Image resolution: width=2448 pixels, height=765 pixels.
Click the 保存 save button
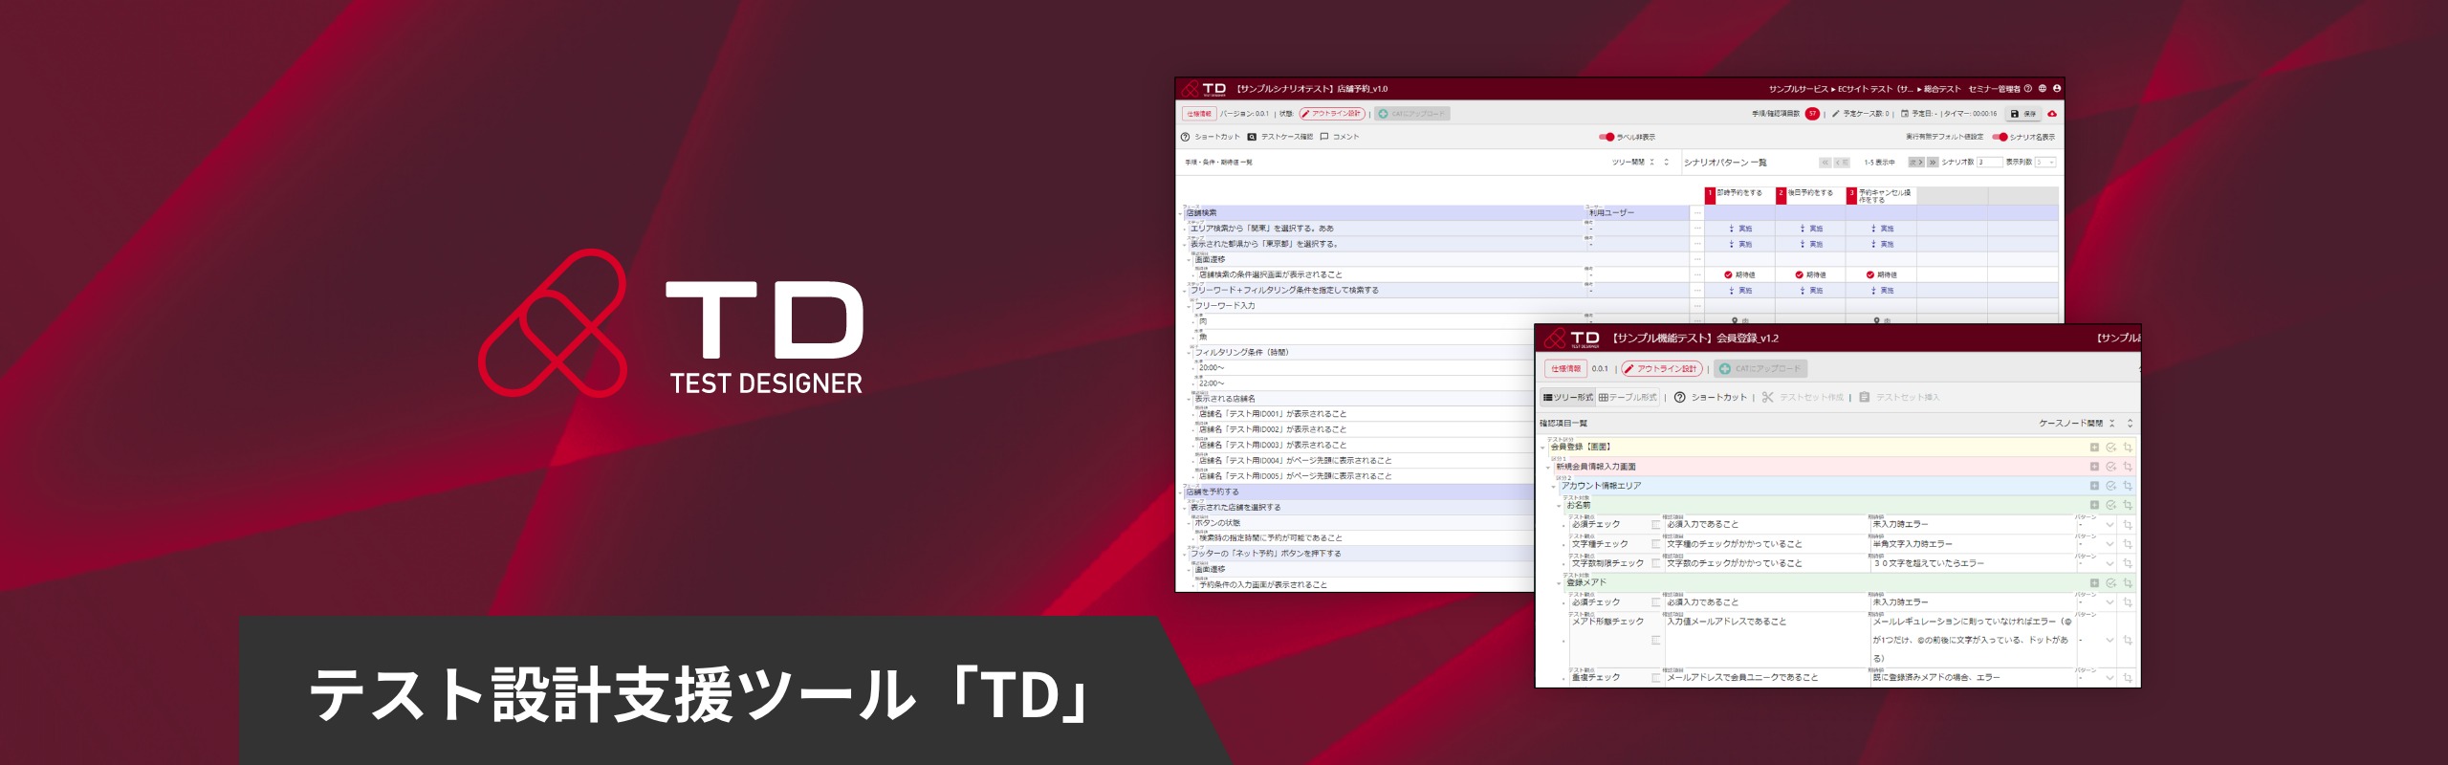[2023, 114]
